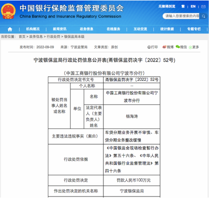Click the home icon in navigation bar

tap(10, 29)
